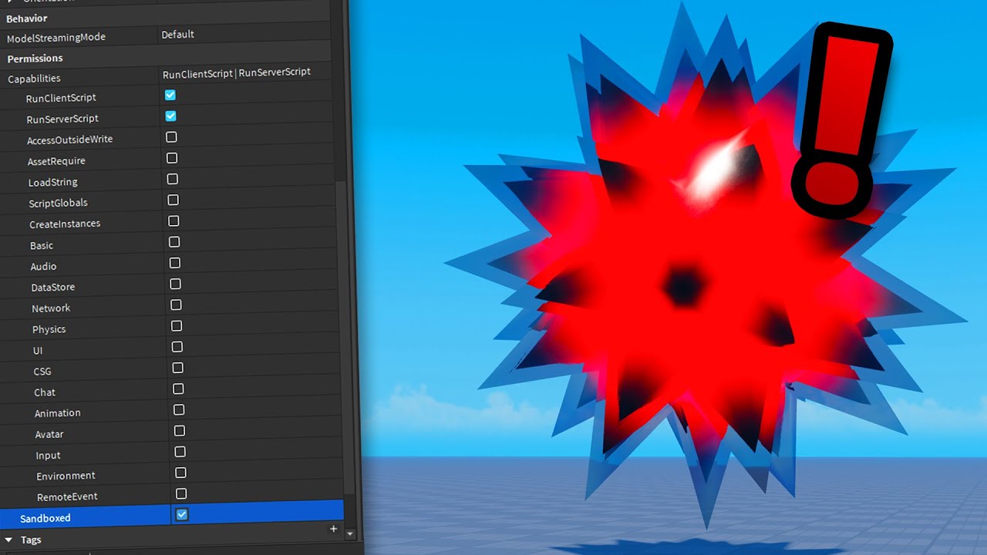Select the Environment label
The image size is (987, 555).
coord(66,476)
